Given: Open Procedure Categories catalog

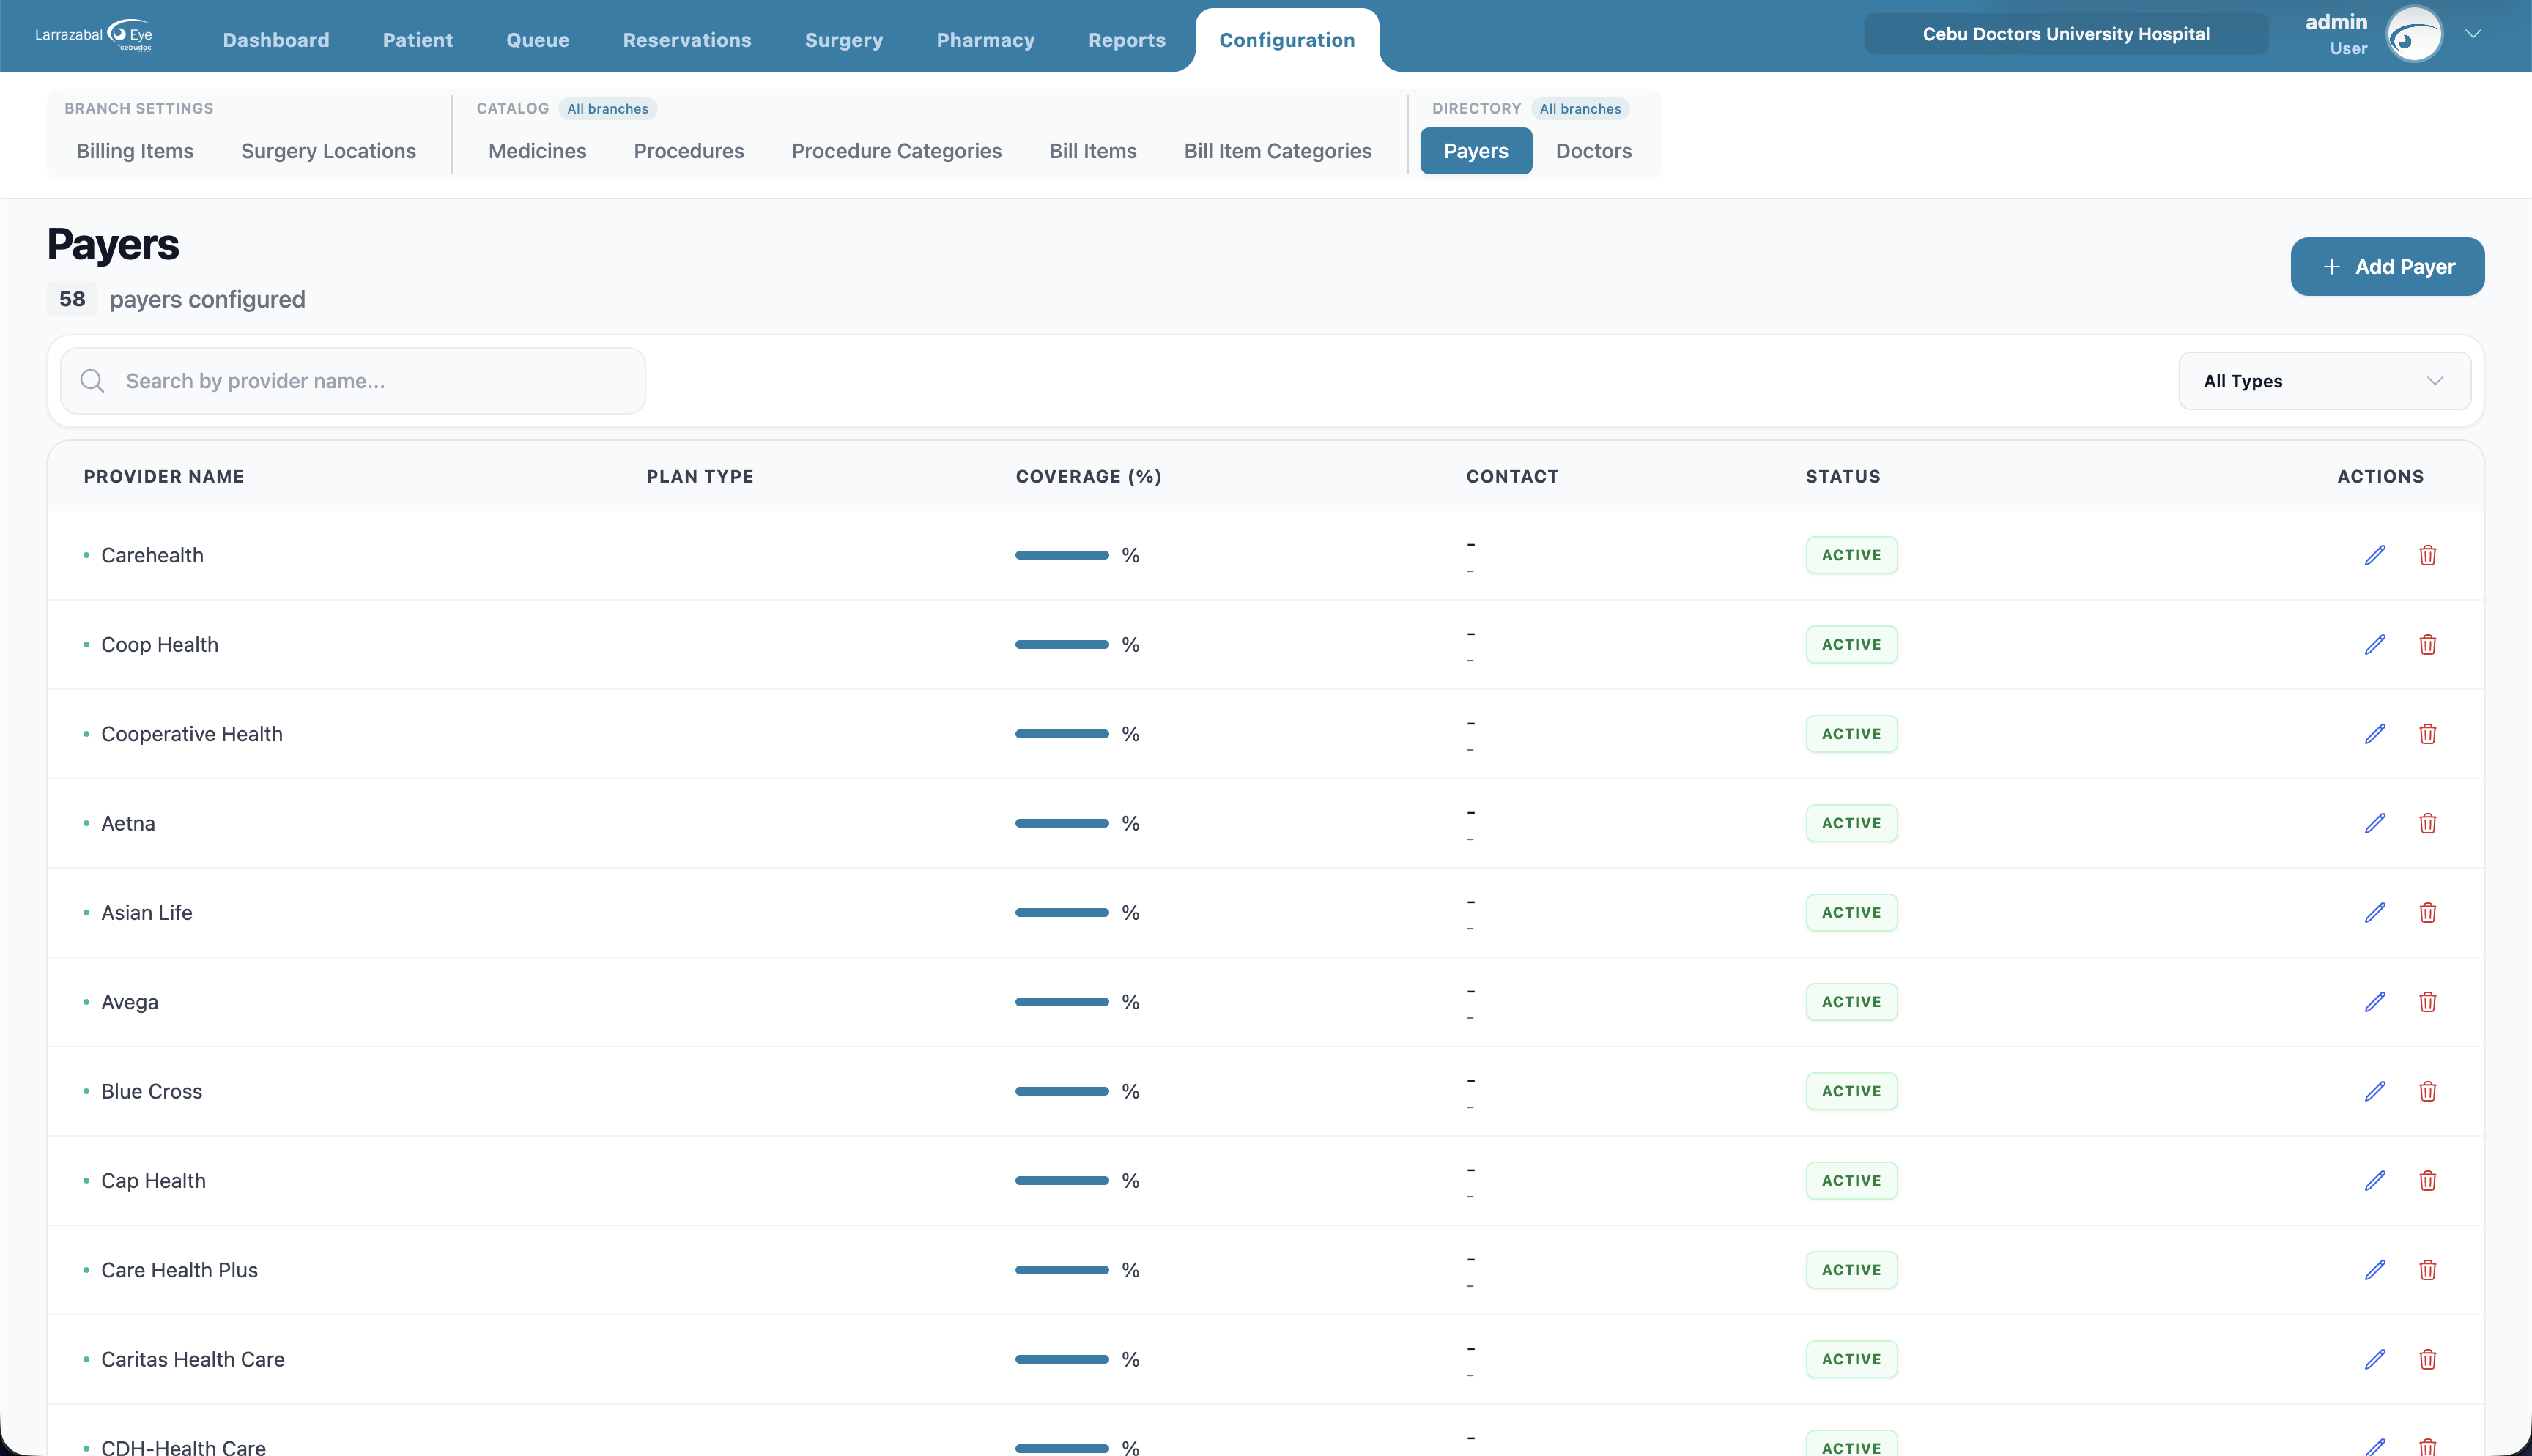Looking at the screenshot, I should 896,151.
